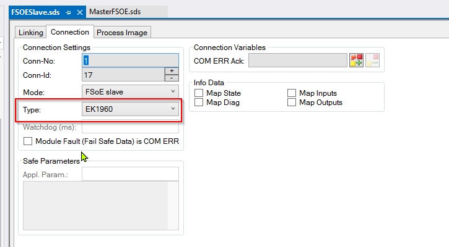449x247 pixels.
Task: Open the Process Image tab
Action: pyautogui.click(x=122, y=32)
